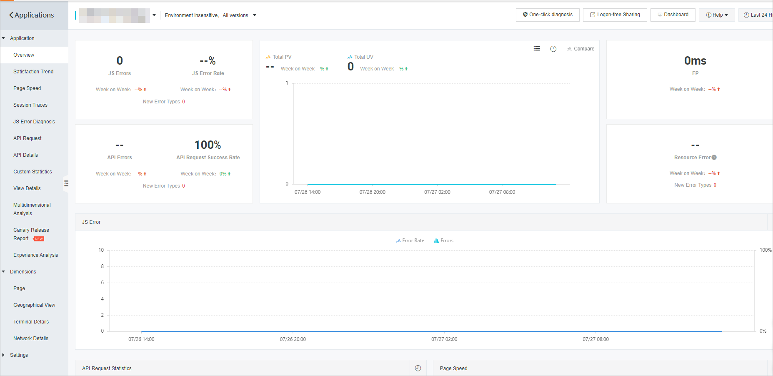Viewport: 773px width, 376px height.
Task: Click the API Request Success Rate 100% value
Action: (x=208, y=145)
